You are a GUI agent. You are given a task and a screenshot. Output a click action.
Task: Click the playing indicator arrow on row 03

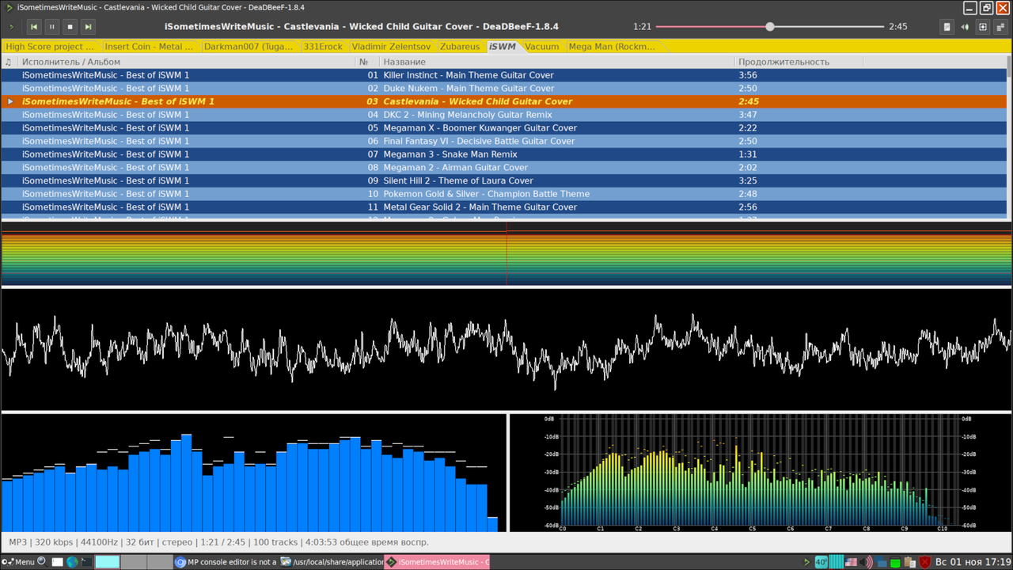10,101
